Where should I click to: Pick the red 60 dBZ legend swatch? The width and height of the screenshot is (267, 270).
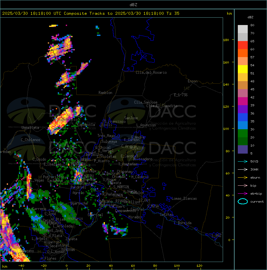pos(243,45)
